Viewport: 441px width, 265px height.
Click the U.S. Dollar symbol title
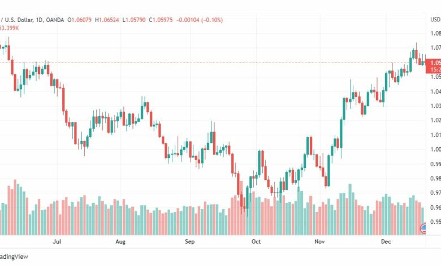point(18,20)
